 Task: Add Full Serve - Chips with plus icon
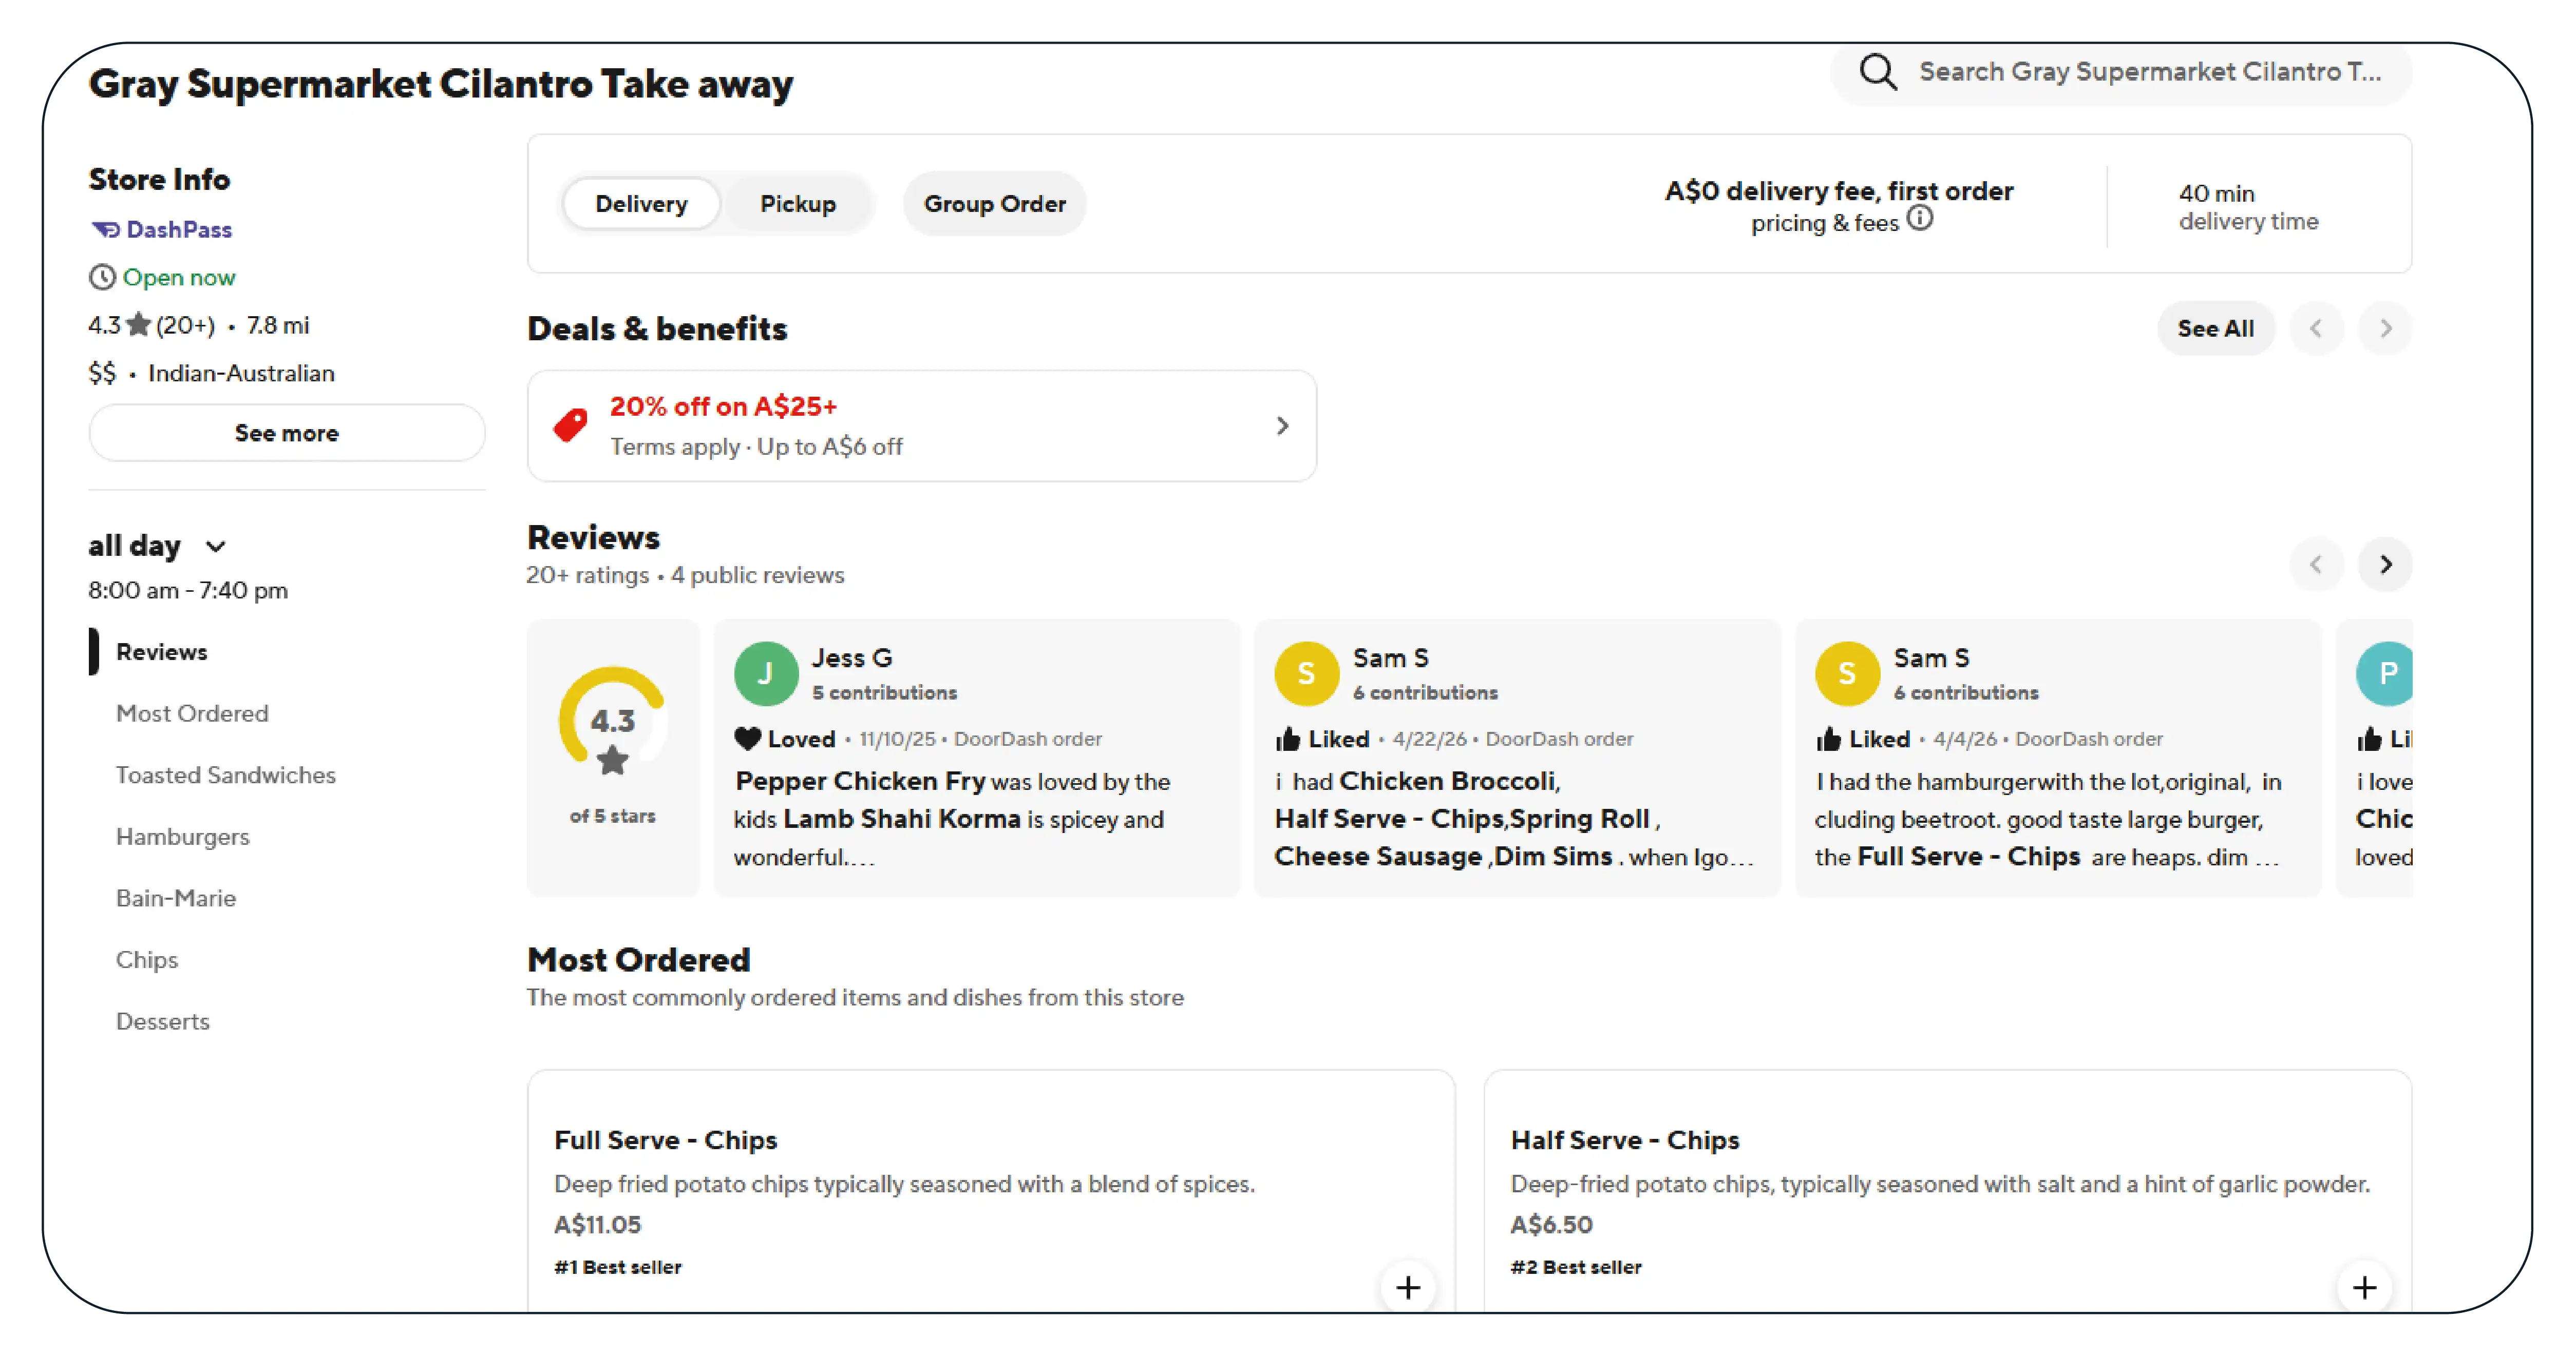click(x=1407, y=1287)
